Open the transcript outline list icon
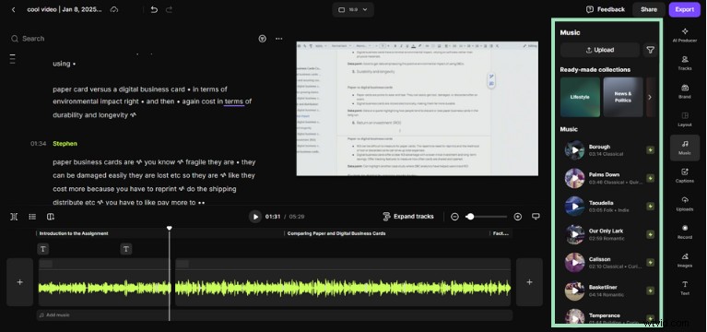 [x=13, y=59]
